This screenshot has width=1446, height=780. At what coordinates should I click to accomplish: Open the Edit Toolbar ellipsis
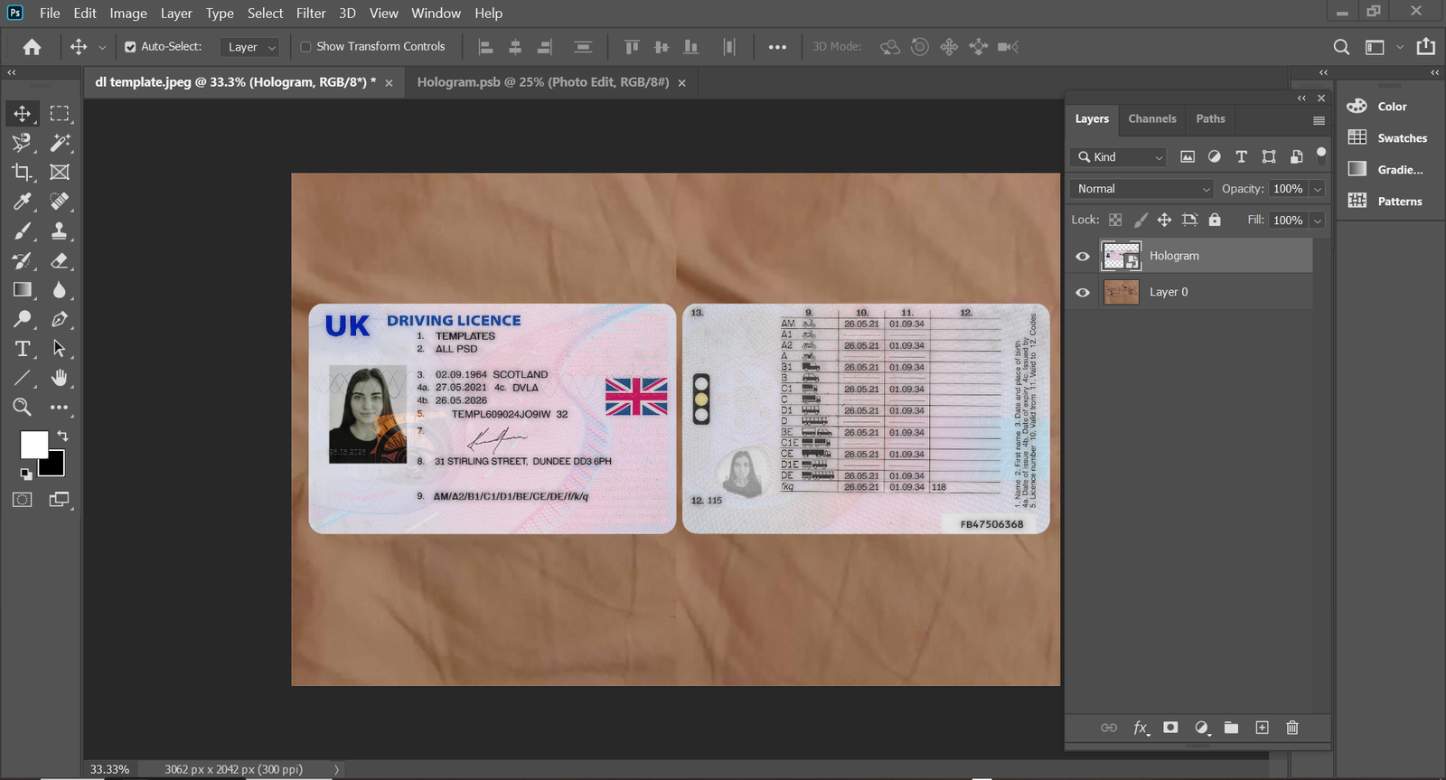(x=60, y=408)
